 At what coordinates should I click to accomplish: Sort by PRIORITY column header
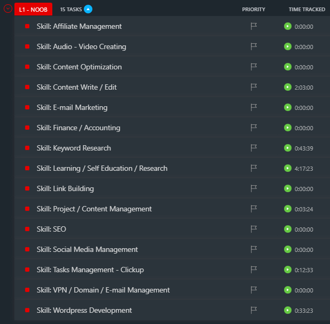[254, 9]
